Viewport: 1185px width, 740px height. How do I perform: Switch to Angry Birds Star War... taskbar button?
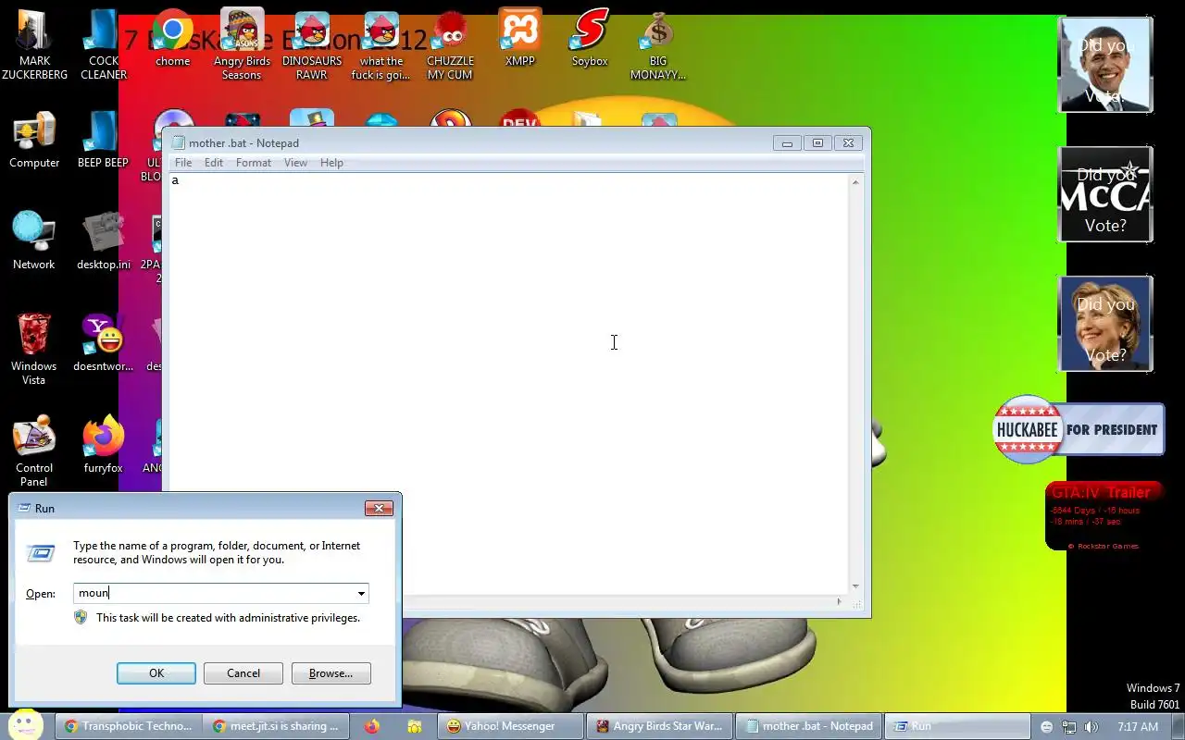660,726
